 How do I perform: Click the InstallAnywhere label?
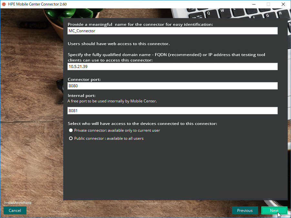pos(18,203)
